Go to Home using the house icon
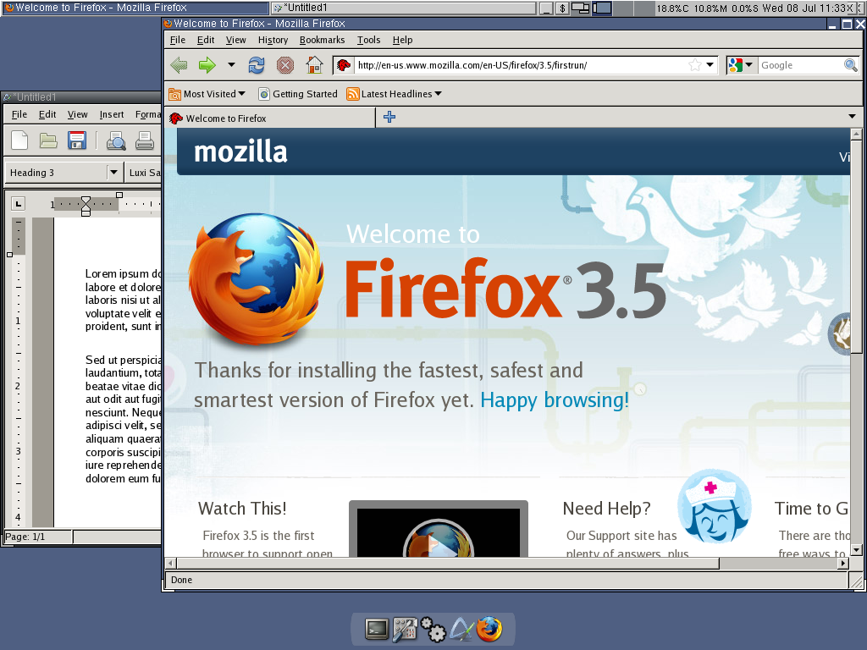Viewport: 867px width, 650px height. pos(314,65)
